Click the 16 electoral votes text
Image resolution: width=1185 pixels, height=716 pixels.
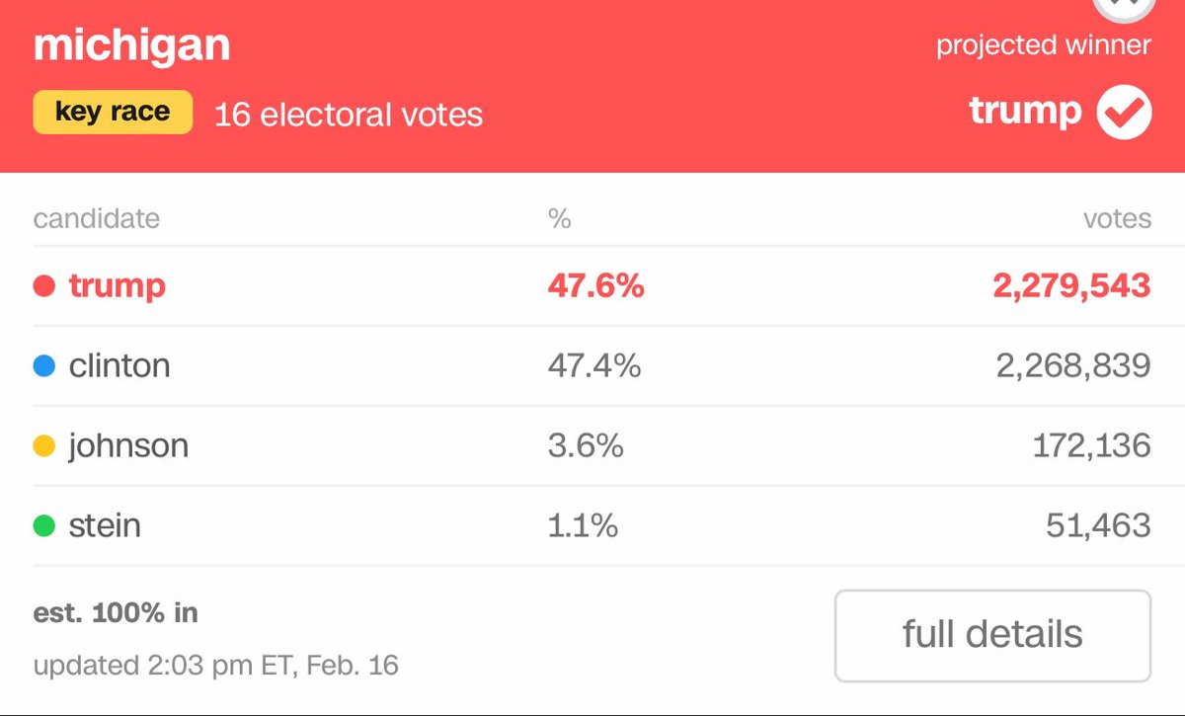tap(349, 115)
